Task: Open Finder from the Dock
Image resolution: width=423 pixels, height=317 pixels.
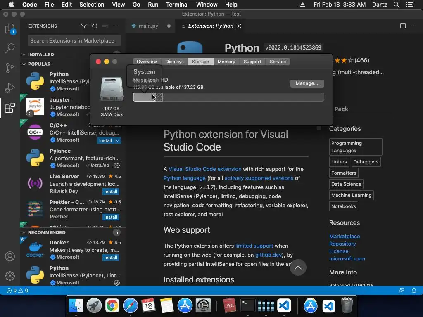Action: pyautogui.click(x=76, y=305)
